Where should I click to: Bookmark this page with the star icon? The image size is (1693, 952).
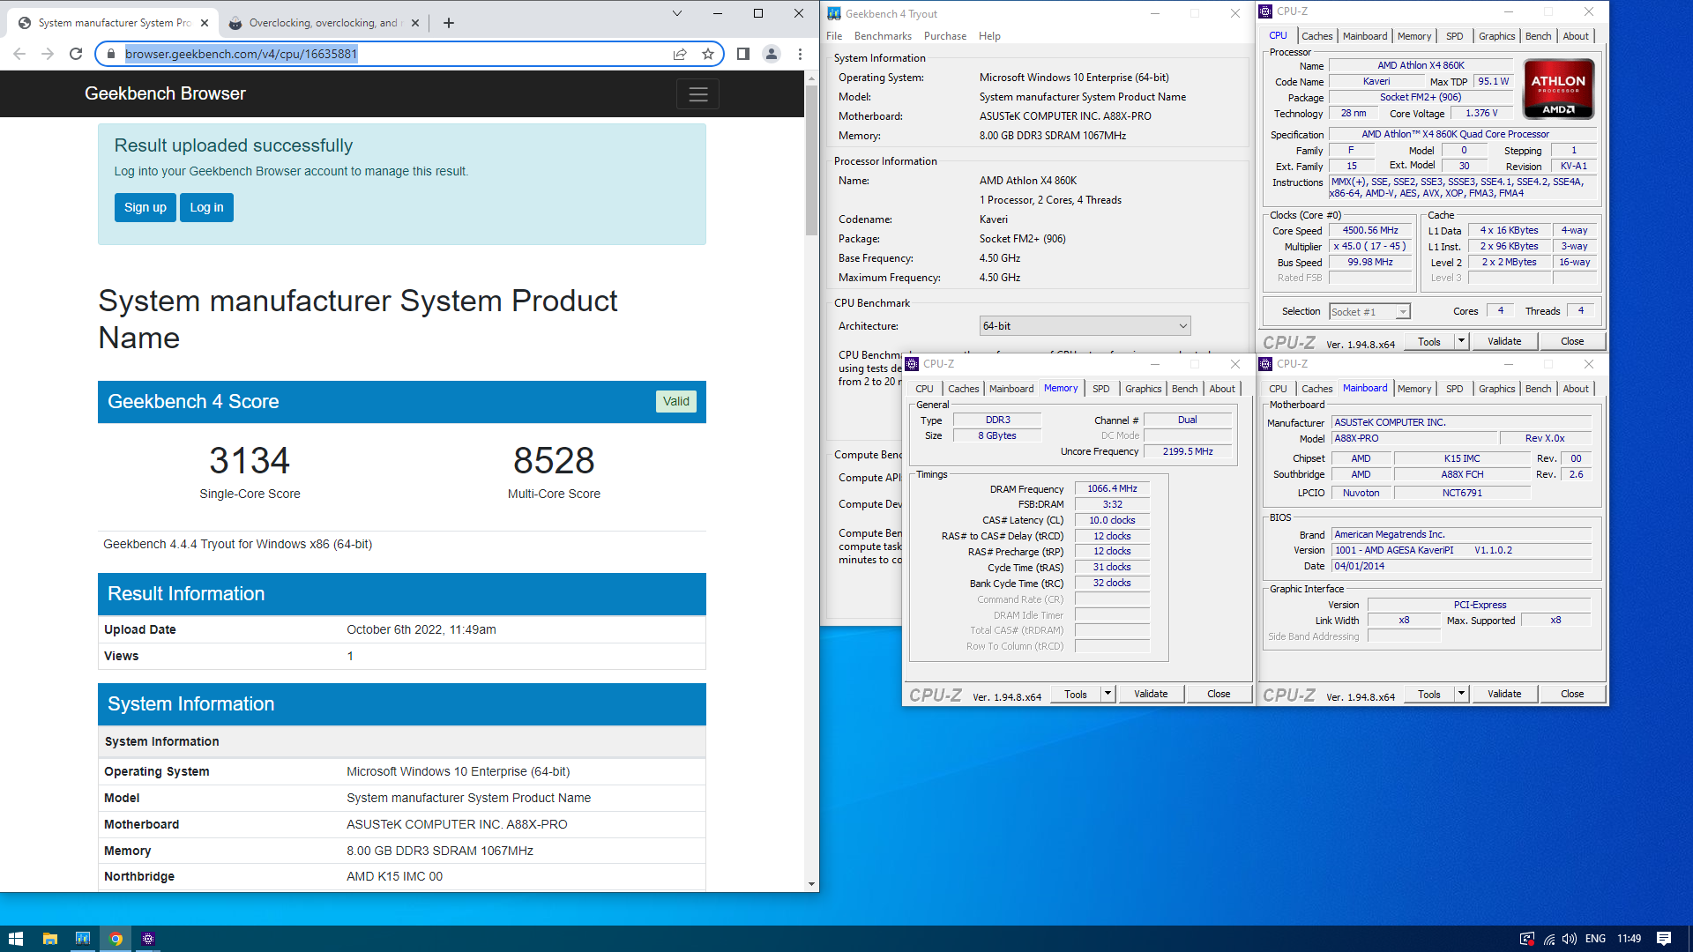707,54
